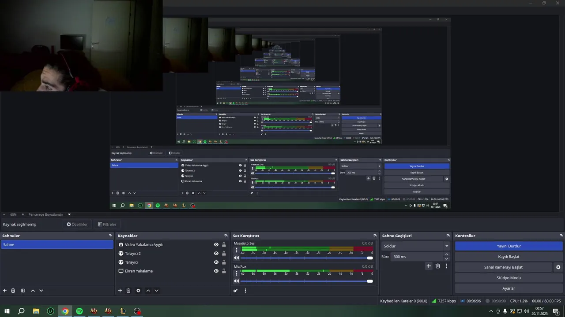Add a new scene in the Sahneler panel

5,291
